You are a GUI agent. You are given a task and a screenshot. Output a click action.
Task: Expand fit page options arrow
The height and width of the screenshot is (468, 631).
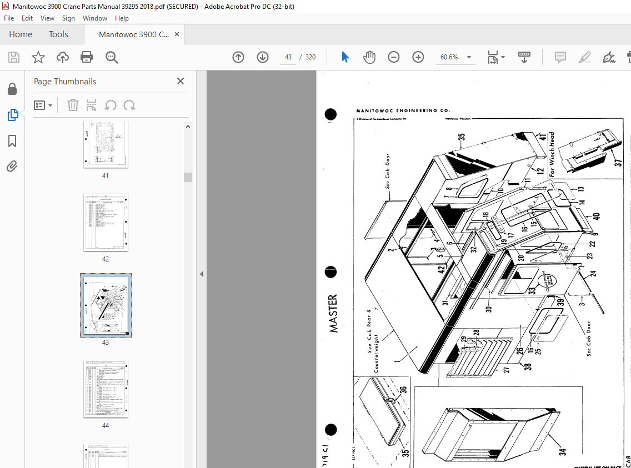[503, 57]
